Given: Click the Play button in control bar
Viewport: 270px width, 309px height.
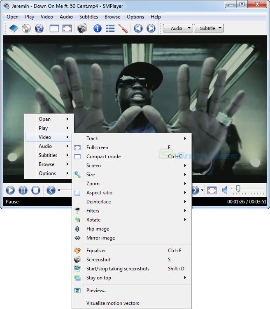Looking at the screenshot, I should tap(10, 190).
